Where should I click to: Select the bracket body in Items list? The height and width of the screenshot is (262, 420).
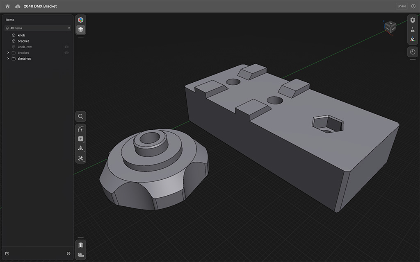pyautogui.click(x=23, y=41)
